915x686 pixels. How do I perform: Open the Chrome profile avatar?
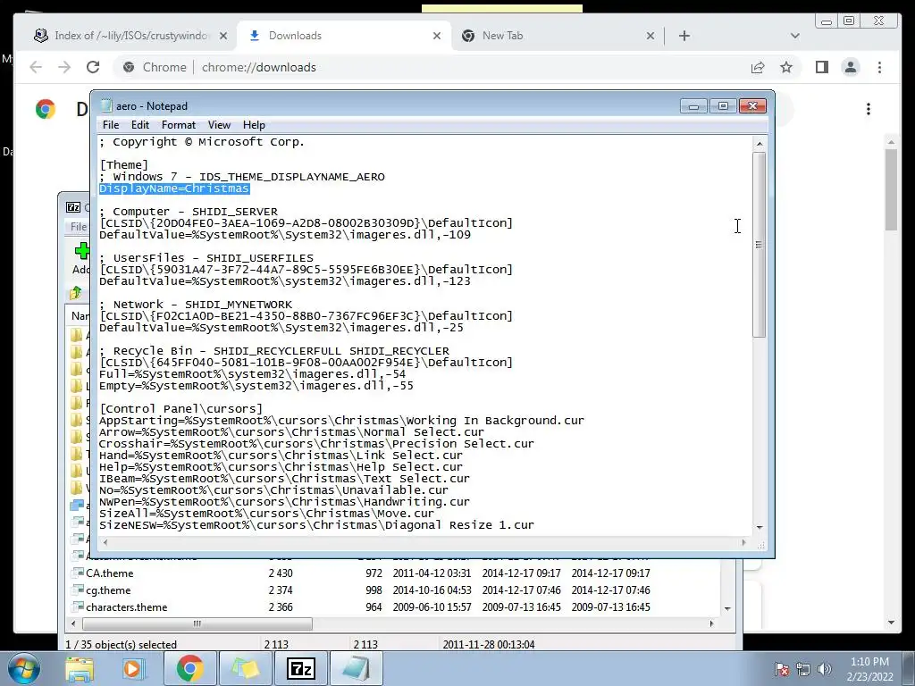point(851,67)
